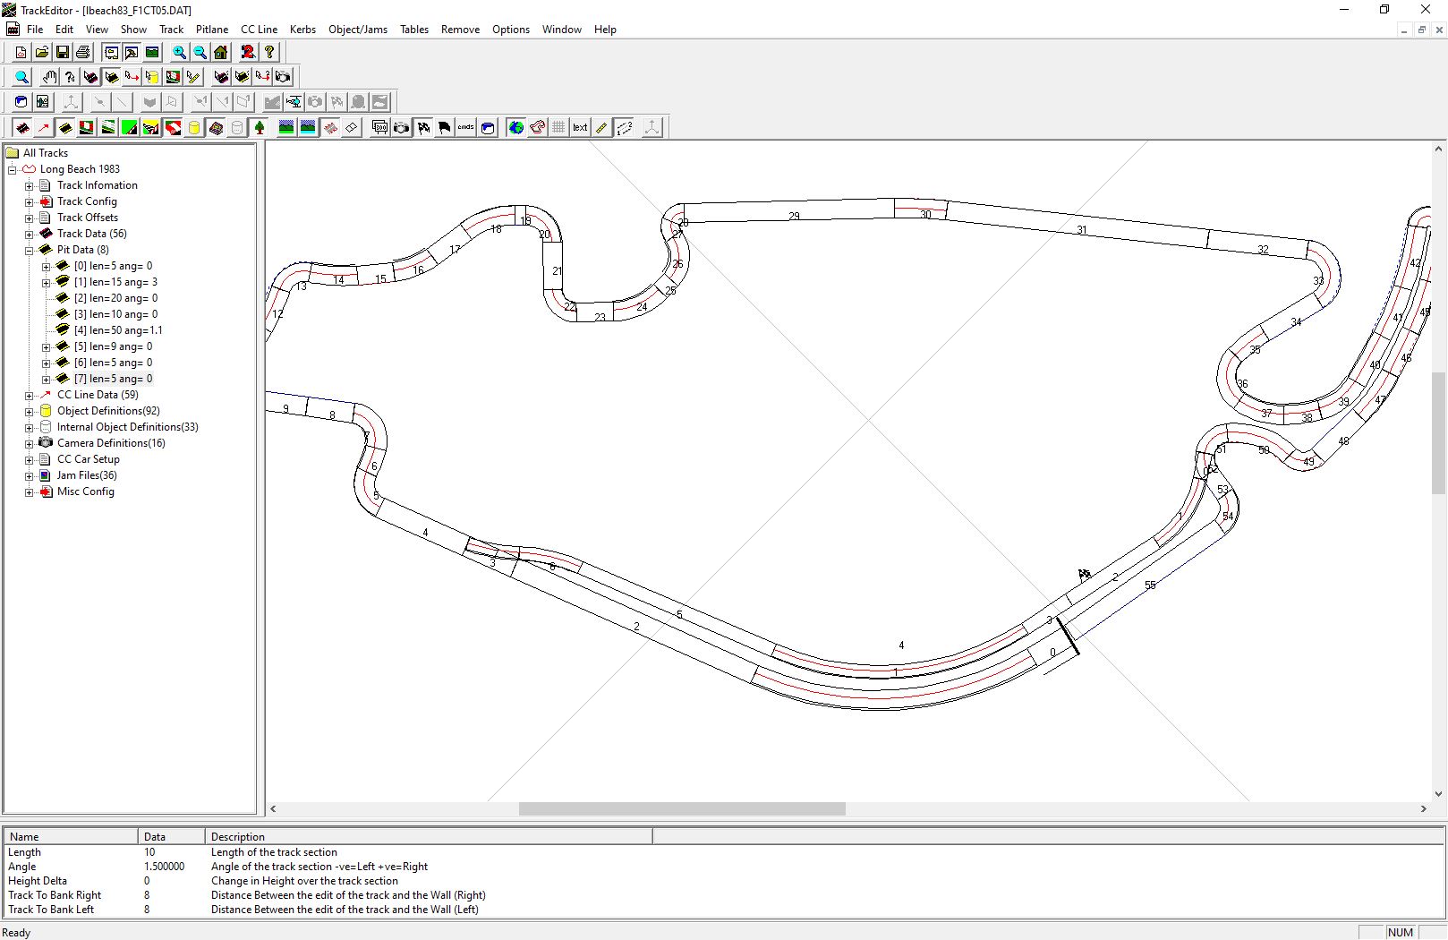The image size is (1448, 940).
Task: Click the checkered flag toolbar icon
Action: pyautogui.click(x=423, y=128)
